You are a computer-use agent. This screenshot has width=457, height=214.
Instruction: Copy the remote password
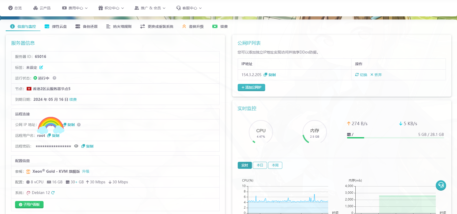(x=87, y=146)
